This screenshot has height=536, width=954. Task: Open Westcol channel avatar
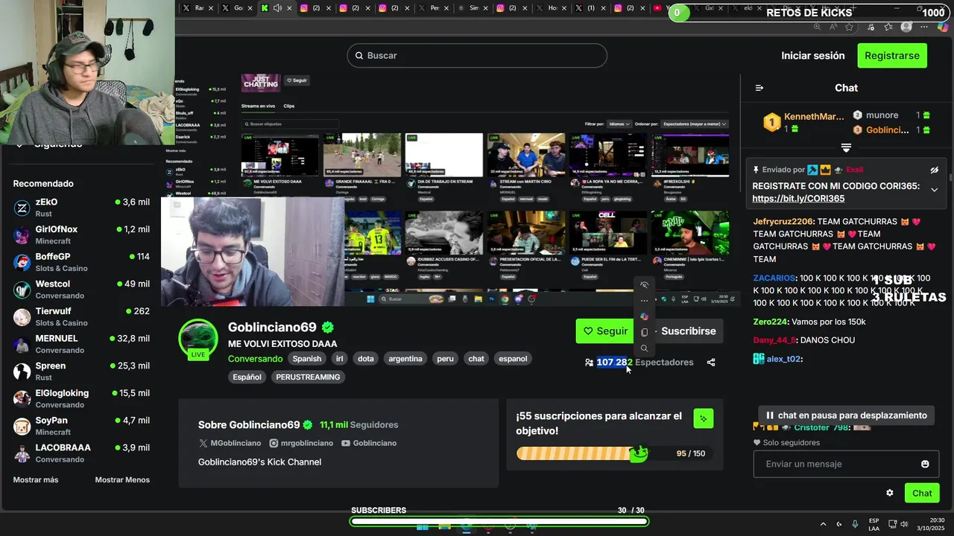(22, 290)
